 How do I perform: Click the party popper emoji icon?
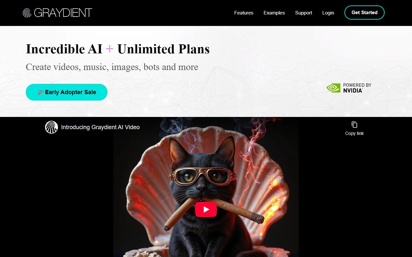(41, 92)
